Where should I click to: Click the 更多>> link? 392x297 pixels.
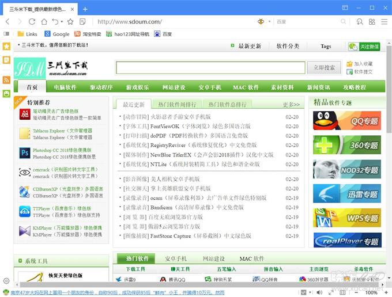point(291,105)
